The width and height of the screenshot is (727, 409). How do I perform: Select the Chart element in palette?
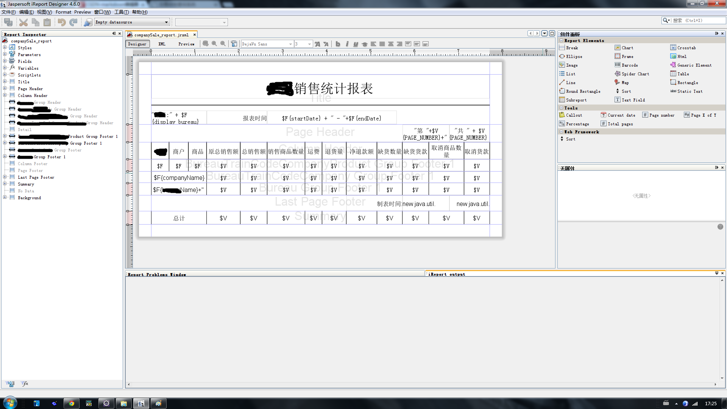coord(624,48)
